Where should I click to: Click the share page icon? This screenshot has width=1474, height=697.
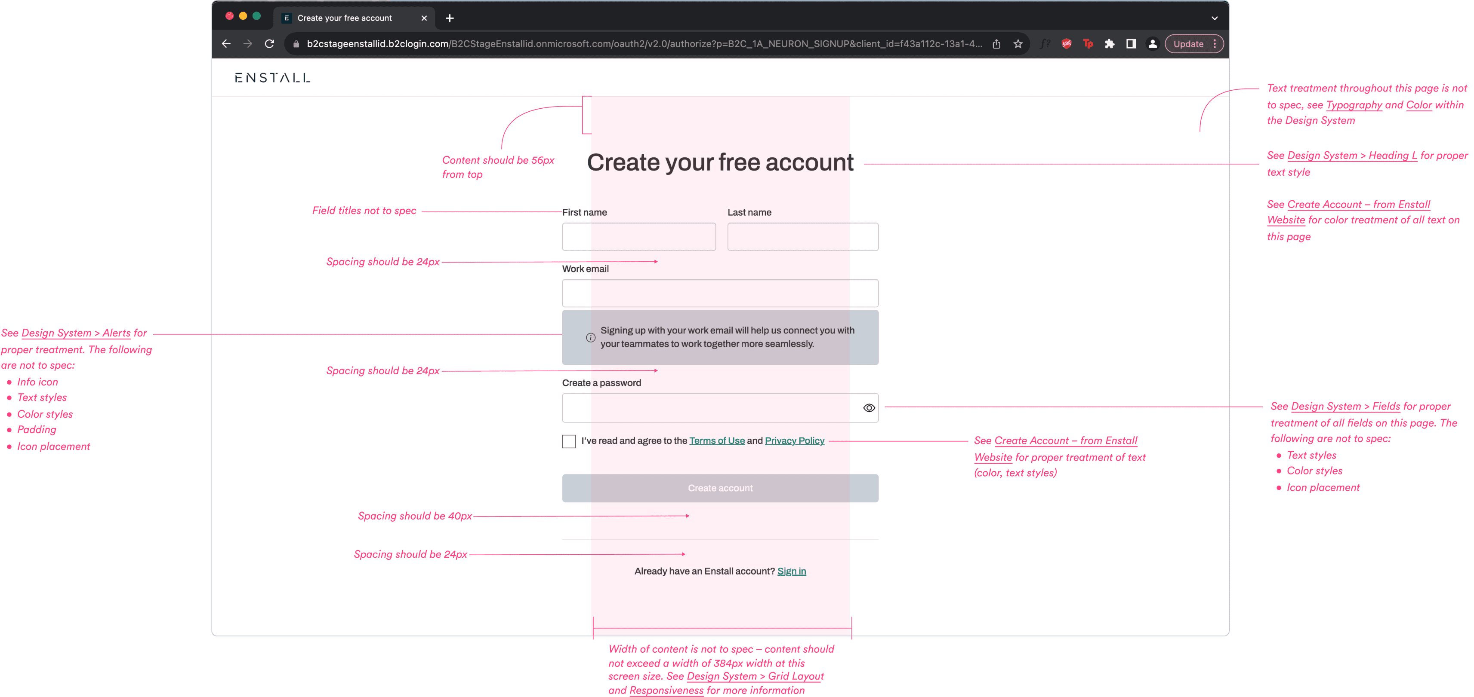pos(996,44)
